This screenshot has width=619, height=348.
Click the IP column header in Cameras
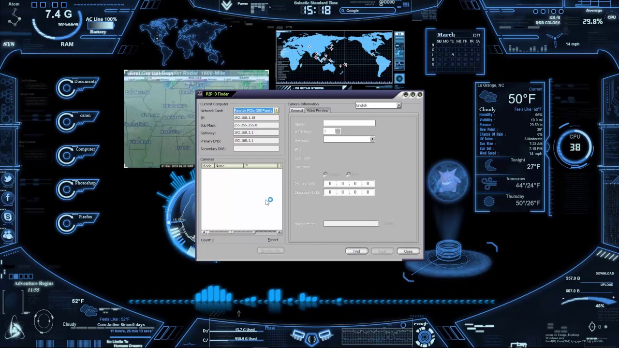(260, 166)
